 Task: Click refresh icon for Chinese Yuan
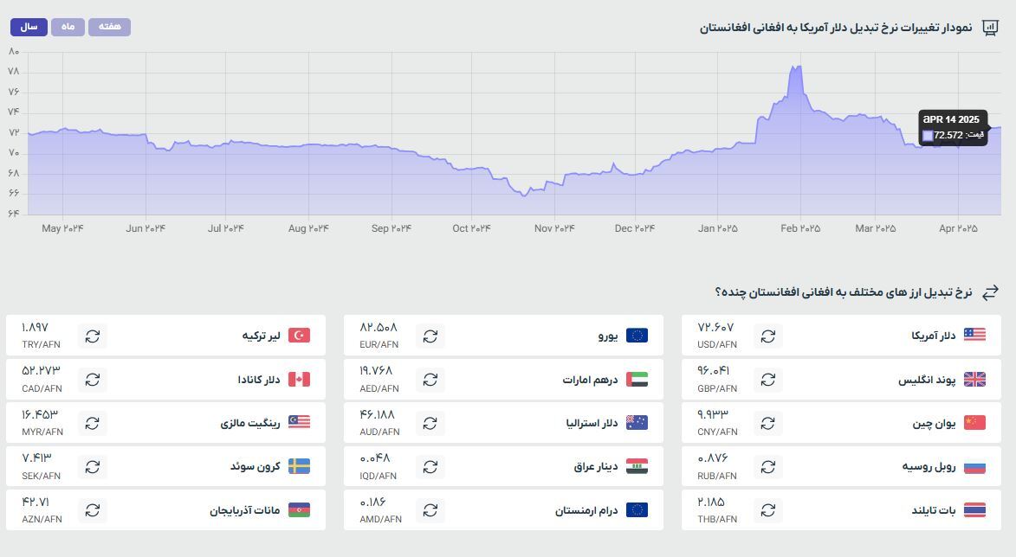point(767,423)
